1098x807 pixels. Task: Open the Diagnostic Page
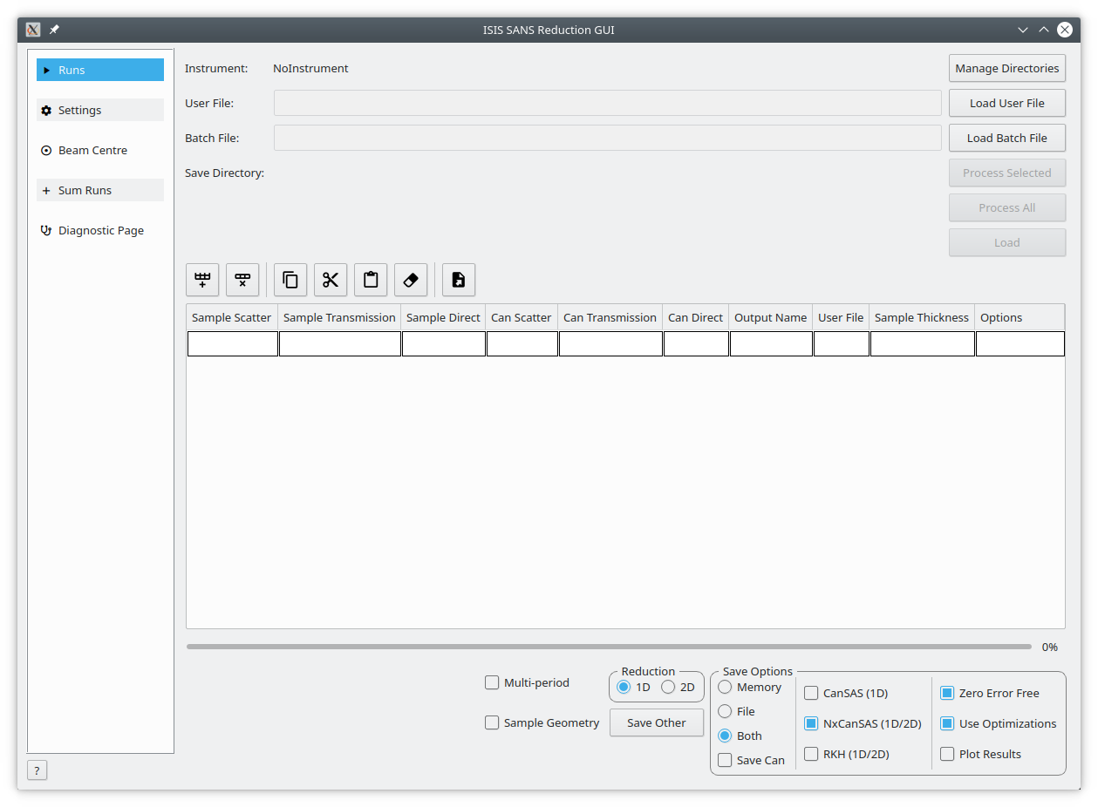(x=99, y=230)
